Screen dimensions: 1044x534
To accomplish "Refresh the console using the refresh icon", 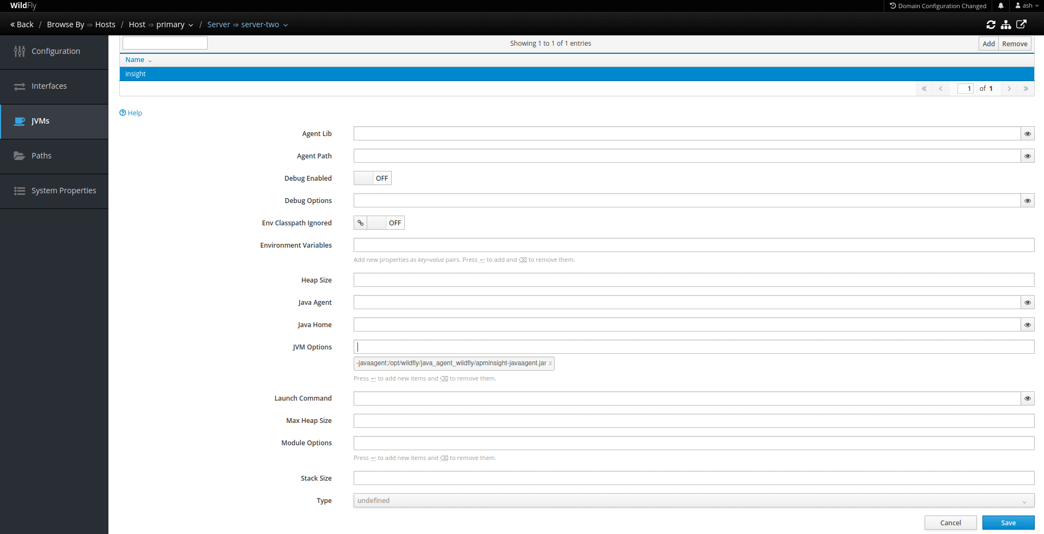I will click(x=991, y=24).
